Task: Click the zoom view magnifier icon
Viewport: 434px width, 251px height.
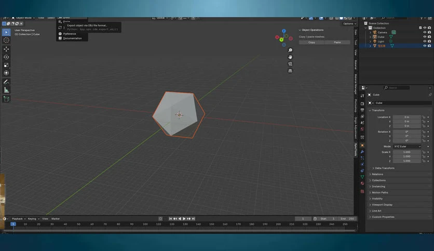Action: tap(290, 50)
